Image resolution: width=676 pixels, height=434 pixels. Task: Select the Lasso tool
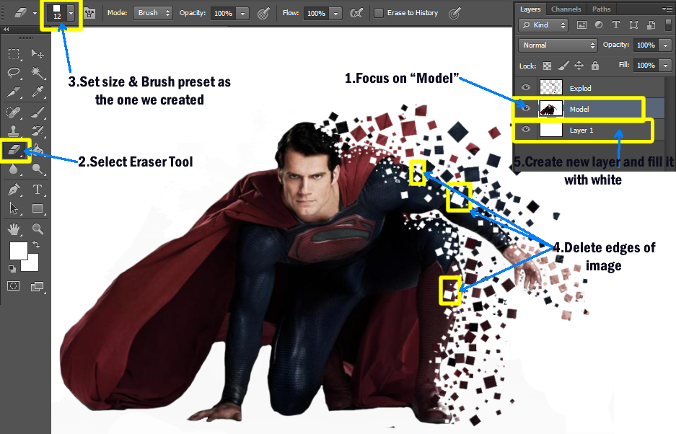tap(14, 72)
